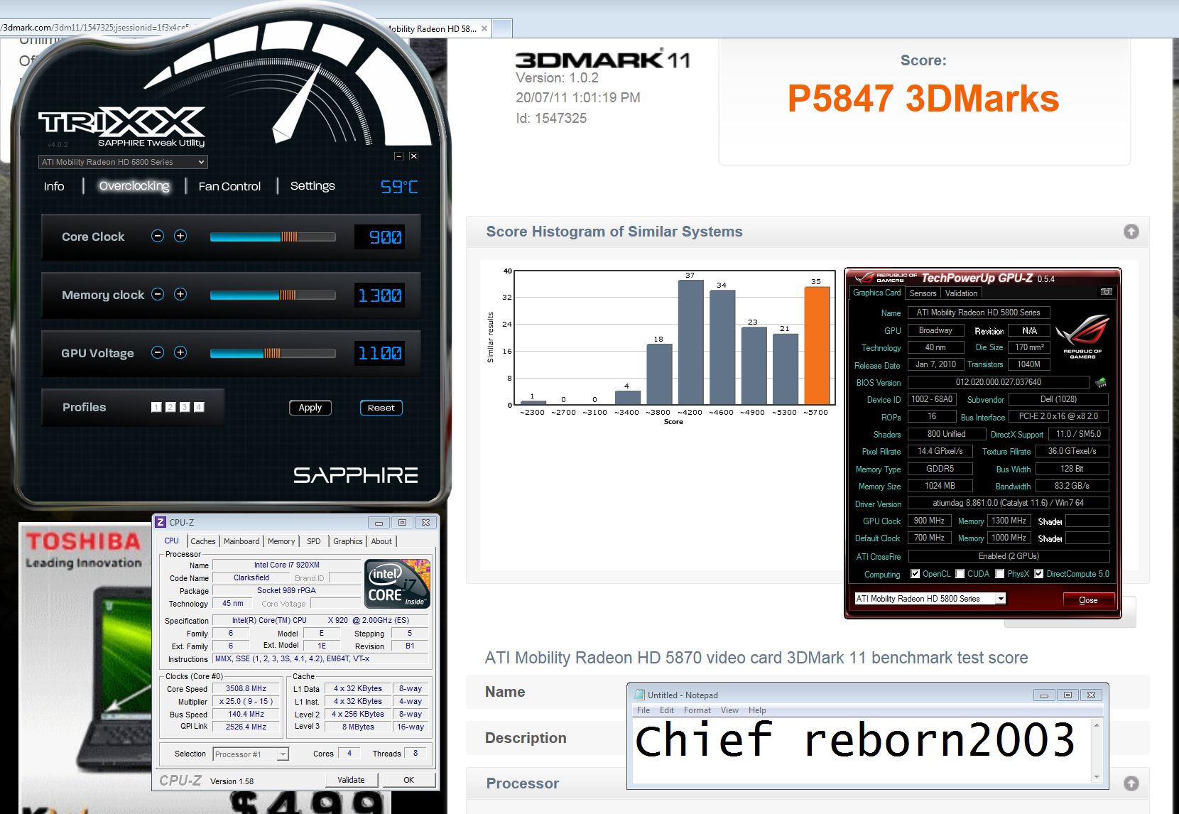Load TRIXX profile 3
The height and width of the screenshot is (814, 1179).
pyautogui.click(x=185, y=407)
